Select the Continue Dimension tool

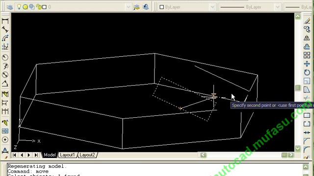pyautogui.click(x=5, y=111)
